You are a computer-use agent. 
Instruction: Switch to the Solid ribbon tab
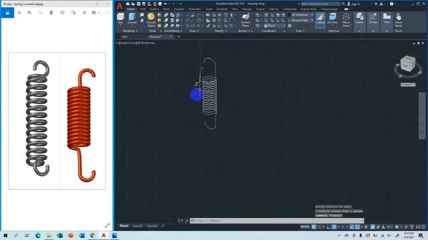pyautogui.click(x=142, y=9)
